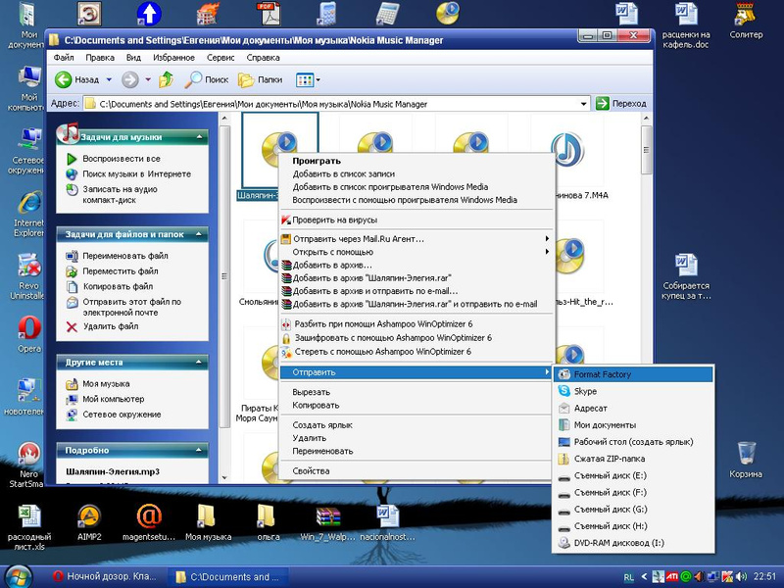The width and height of the screenshot is (784, 588).
Task: Select Format Factory in Send To submenu
Action: 603,374
